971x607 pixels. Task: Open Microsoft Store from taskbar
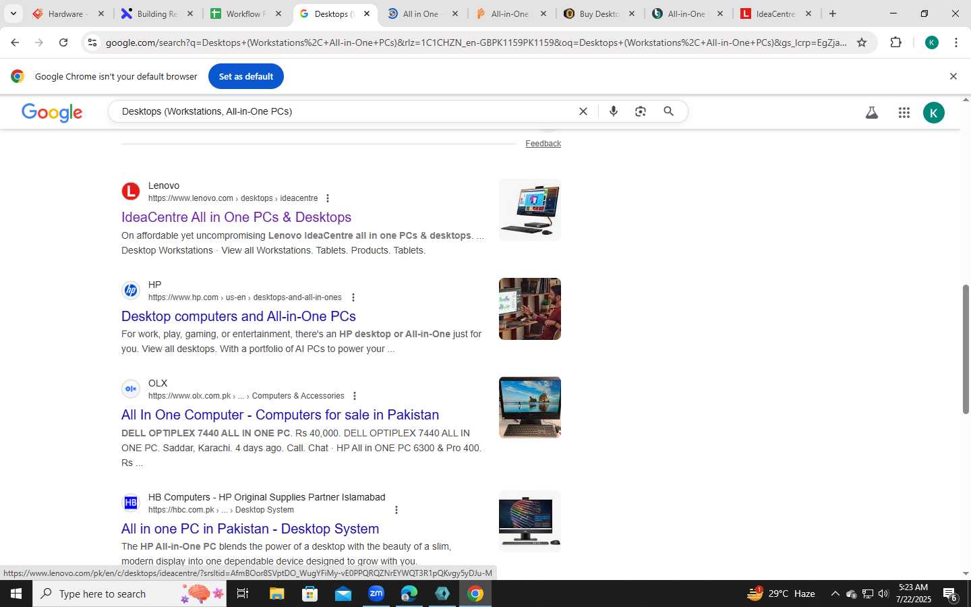[x=310, y=594]
